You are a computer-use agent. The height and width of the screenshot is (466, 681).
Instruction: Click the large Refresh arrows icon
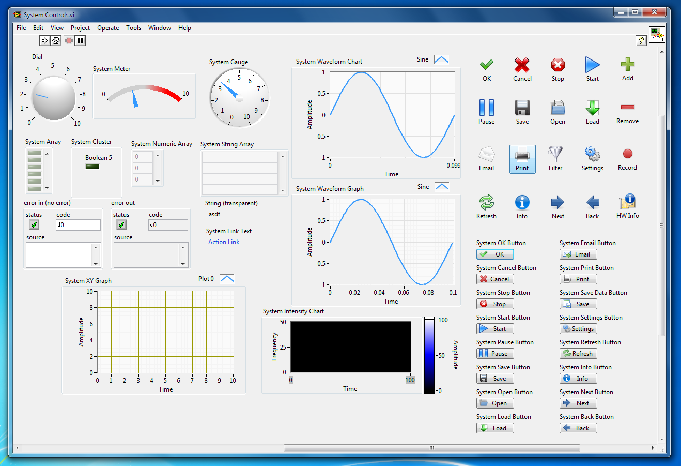(x=486, y=202)
